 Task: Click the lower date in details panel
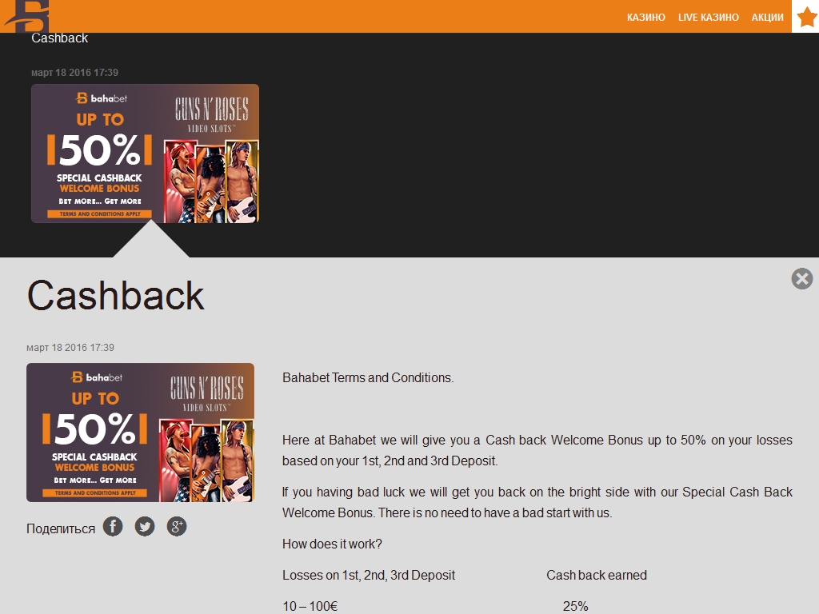[x=70, y=348]
